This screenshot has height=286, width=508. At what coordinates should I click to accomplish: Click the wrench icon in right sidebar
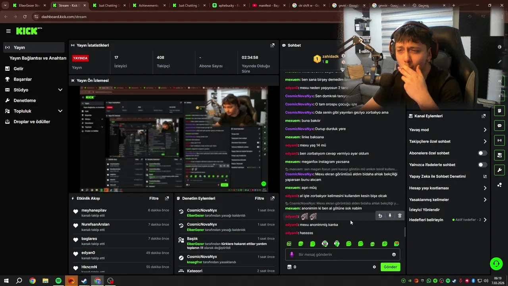[x=499, y=170]
